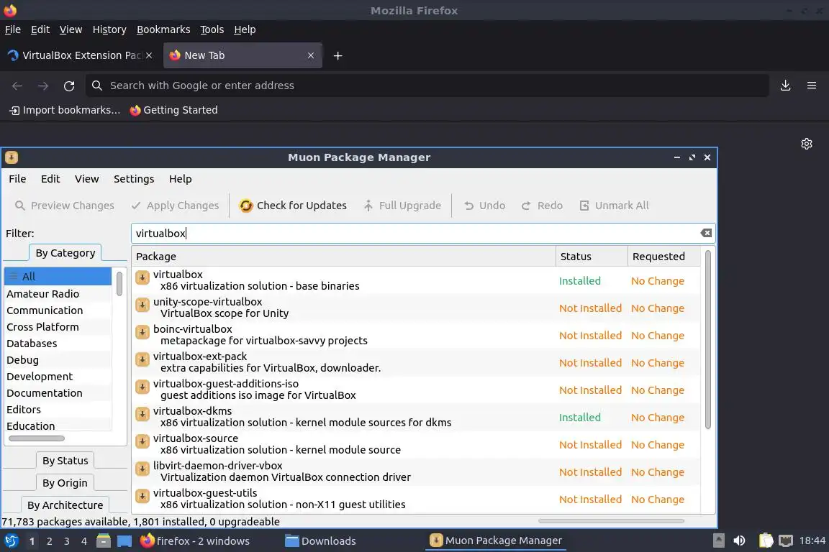
Task: Select the Databases category
Action: (x=58, y=344)
